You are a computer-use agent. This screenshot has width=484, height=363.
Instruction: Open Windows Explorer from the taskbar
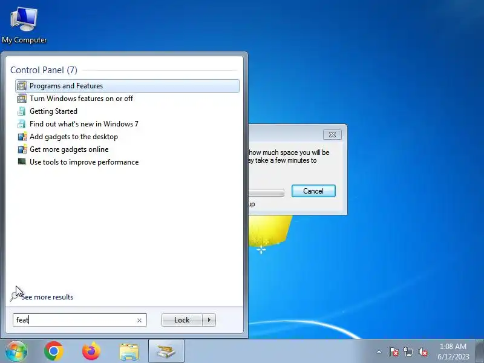[x=129, y=352]
